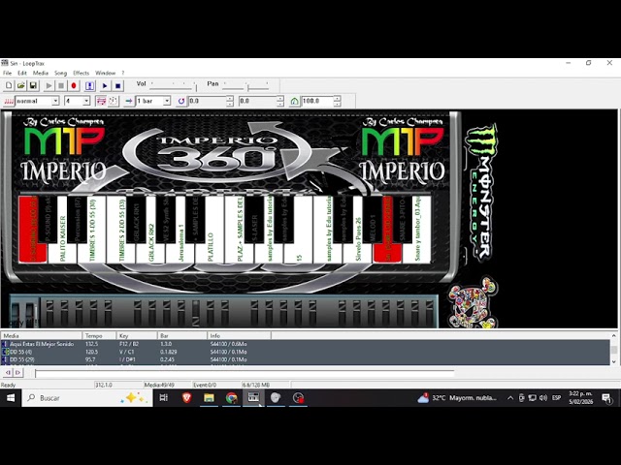621x465 pixels.
Task: Adjust the Vol slider
Action: [174, 84]
